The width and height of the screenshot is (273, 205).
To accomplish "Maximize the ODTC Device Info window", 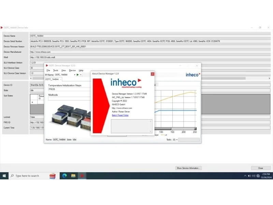I will point(260,28).
